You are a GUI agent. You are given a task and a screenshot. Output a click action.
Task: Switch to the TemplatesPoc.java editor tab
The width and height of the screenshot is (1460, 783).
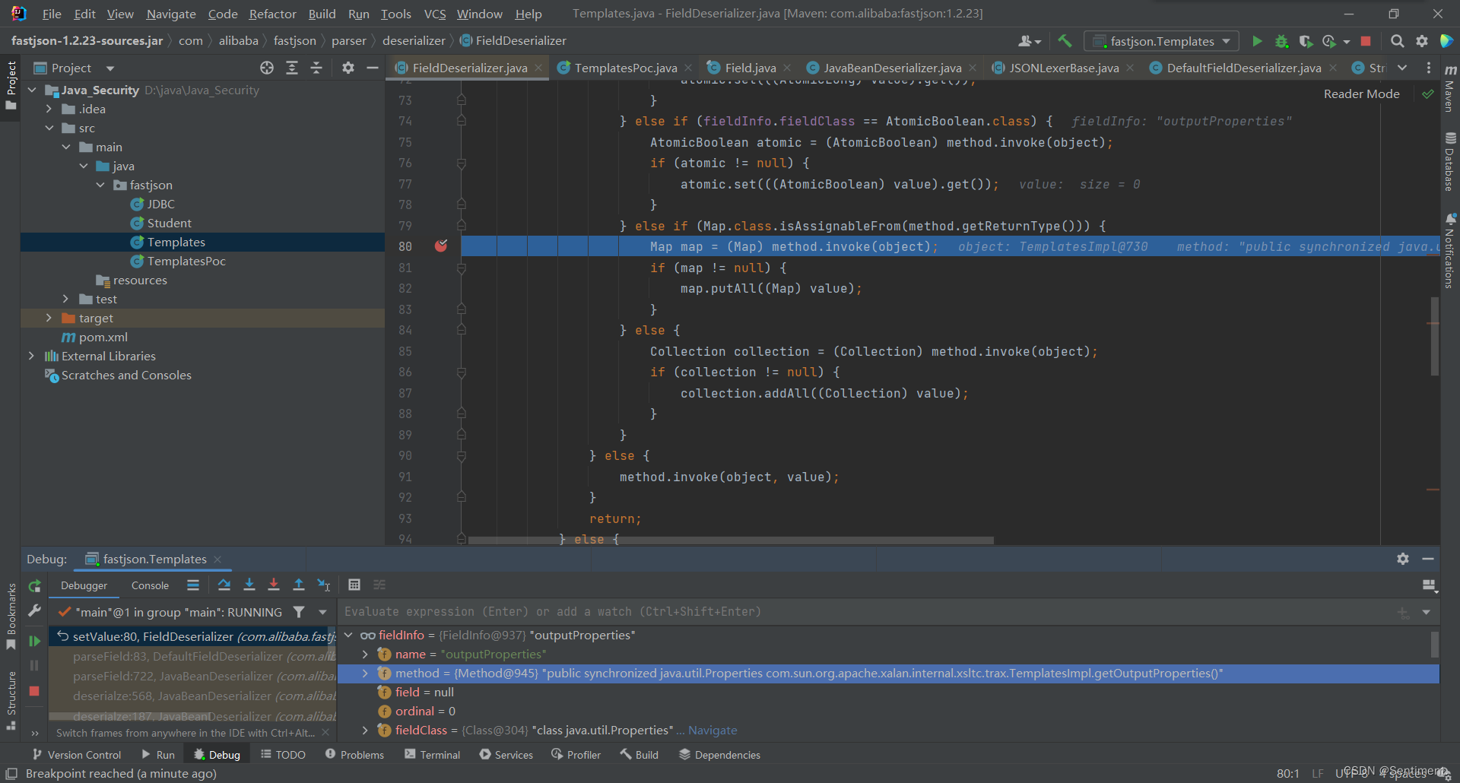pyautogui.click(x=625, y=68)
